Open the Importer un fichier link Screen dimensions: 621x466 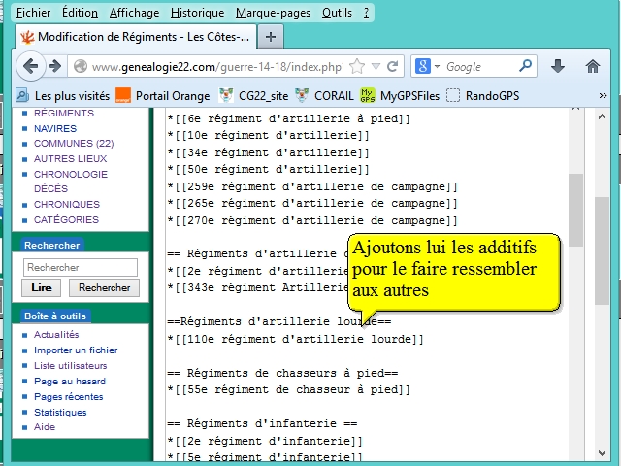coord(76,350)
